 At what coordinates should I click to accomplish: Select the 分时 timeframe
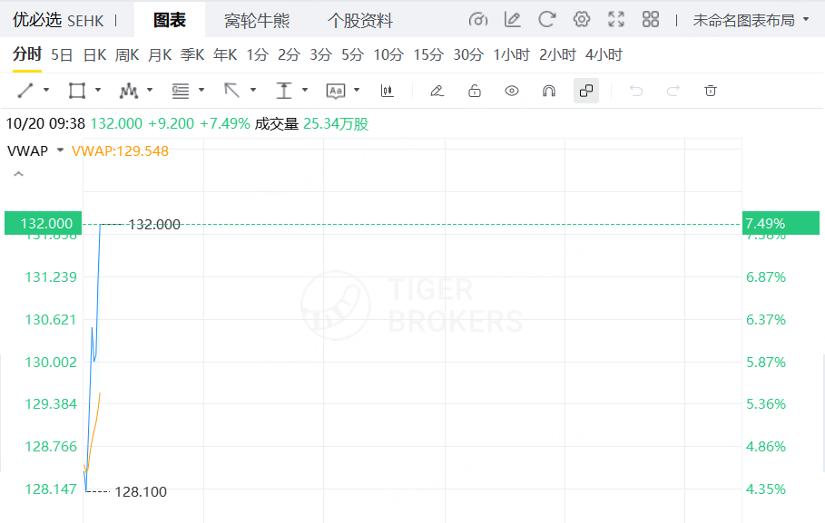click(x=27, y=54)
